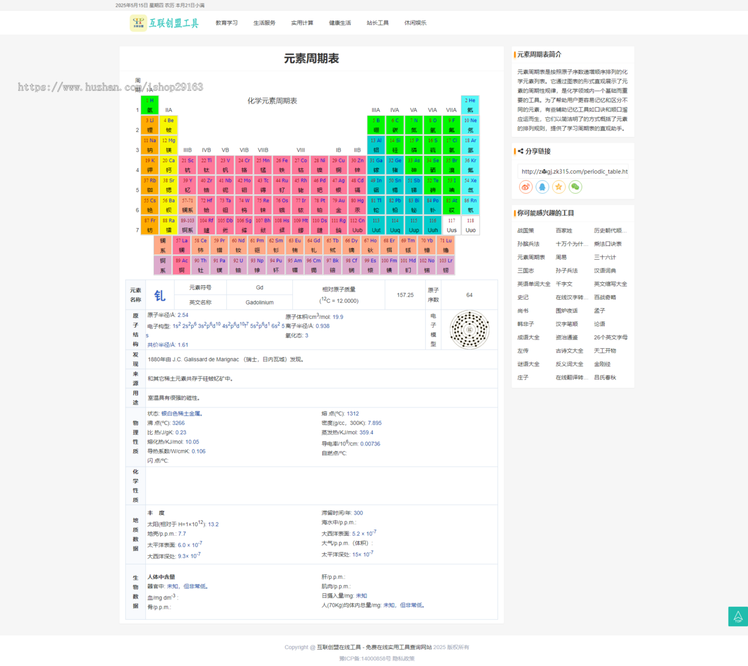The image size is (748, 666).
Task: Open the 资治通鉴 tool link
Action: 567,338
